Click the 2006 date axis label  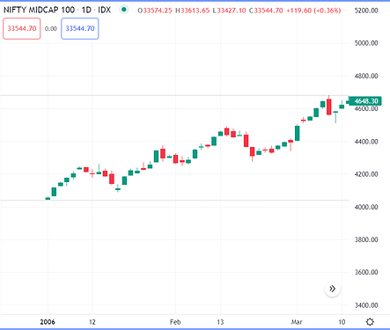click(48, 322)
